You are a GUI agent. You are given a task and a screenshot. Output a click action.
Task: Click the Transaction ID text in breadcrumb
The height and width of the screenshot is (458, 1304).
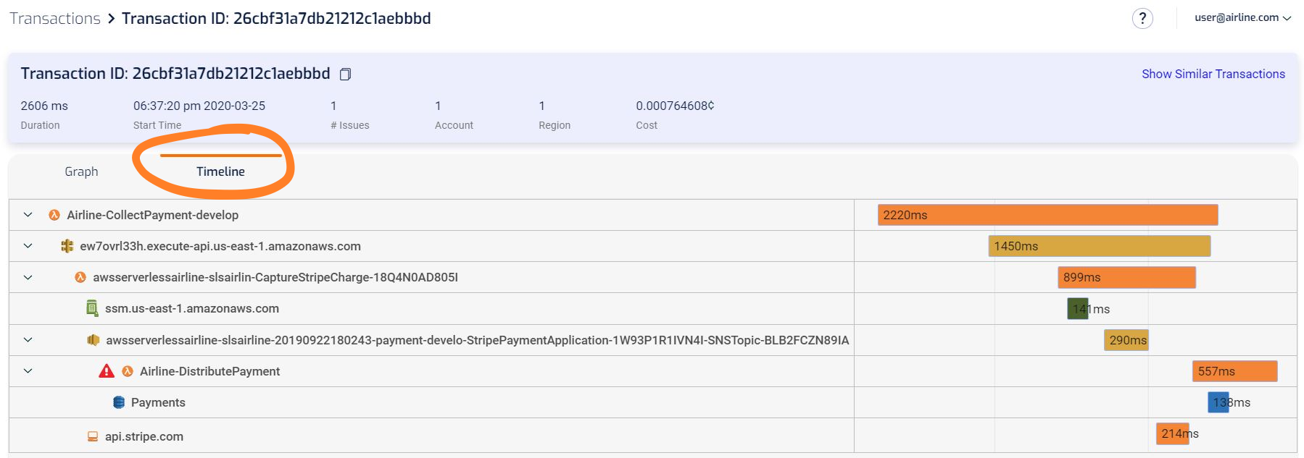[276, 18]
